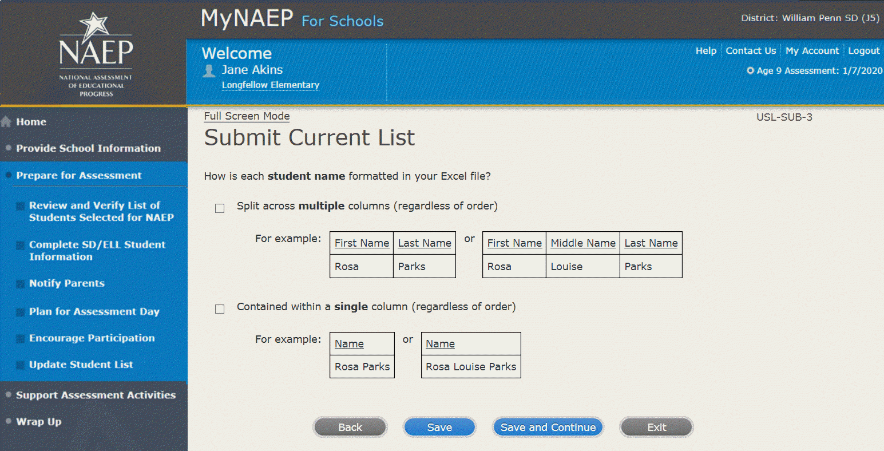Viewport: 884px width, 451px height.
Task: Open Complete SD/ELL Student Information
Action: click(97, 251)
